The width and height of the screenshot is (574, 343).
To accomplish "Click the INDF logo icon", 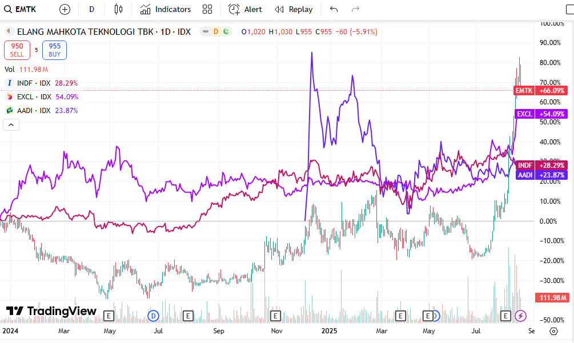I will point(10,83).
